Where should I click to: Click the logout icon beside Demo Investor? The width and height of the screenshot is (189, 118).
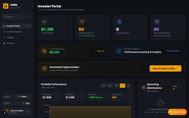27,112
